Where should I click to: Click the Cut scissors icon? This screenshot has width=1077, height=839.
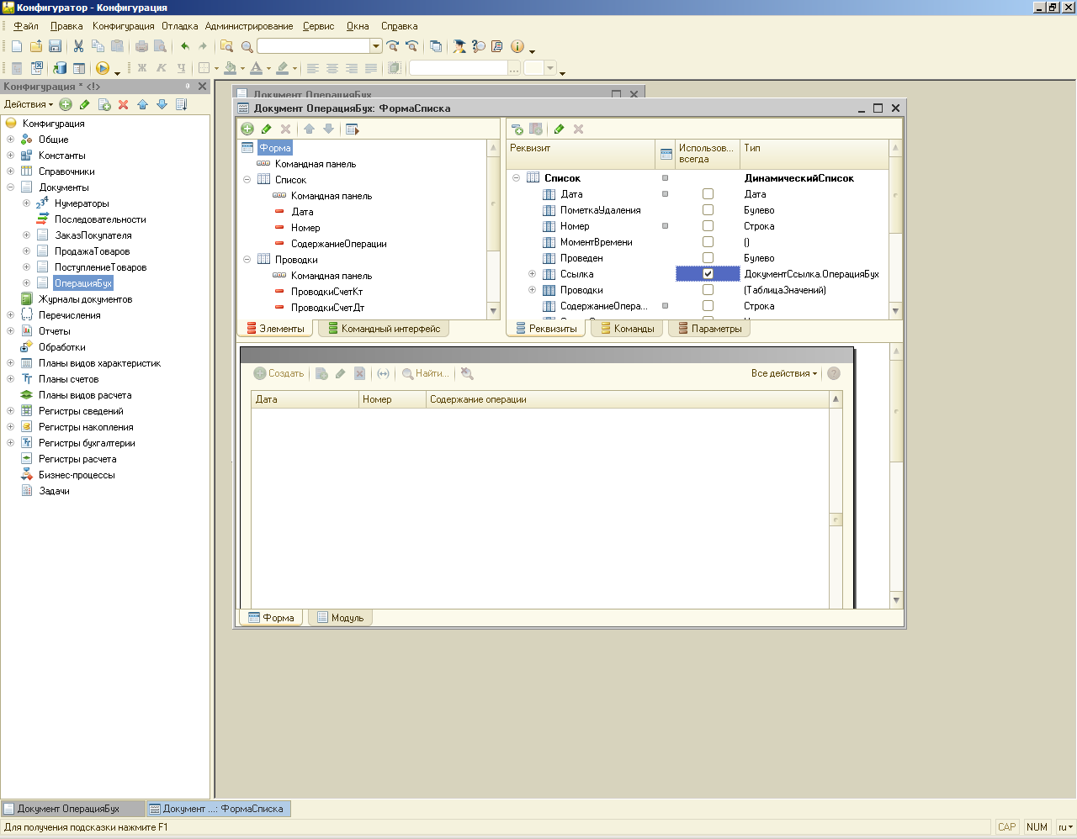(x=78, y=47)
